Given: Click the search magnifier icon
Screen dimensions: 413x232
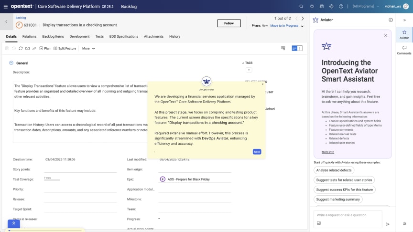Looking at the screenshot, I should pos(301,7).
